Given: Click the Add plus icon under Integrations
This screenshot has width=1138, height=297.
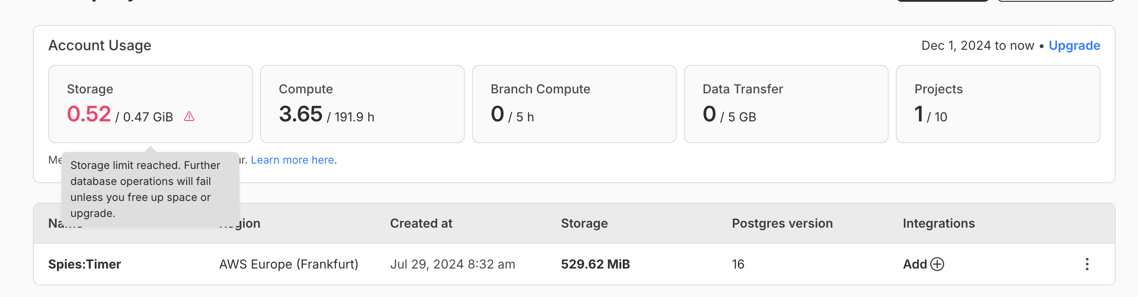Looking at the screenshot, I should click(x=937, y=264).
